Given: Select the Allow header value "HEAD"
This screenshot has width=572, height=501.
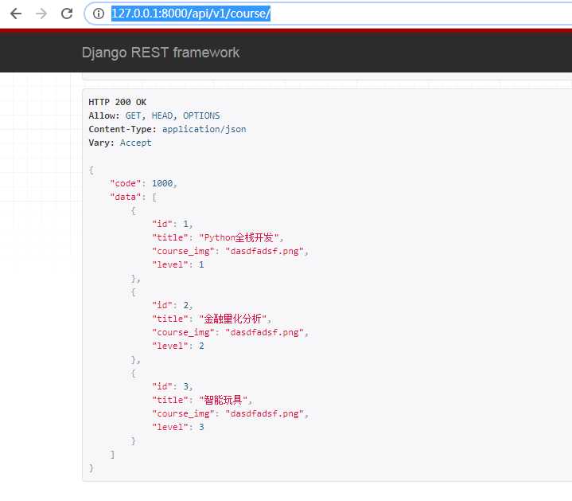Looking at the screenshot, I should 162,115.
